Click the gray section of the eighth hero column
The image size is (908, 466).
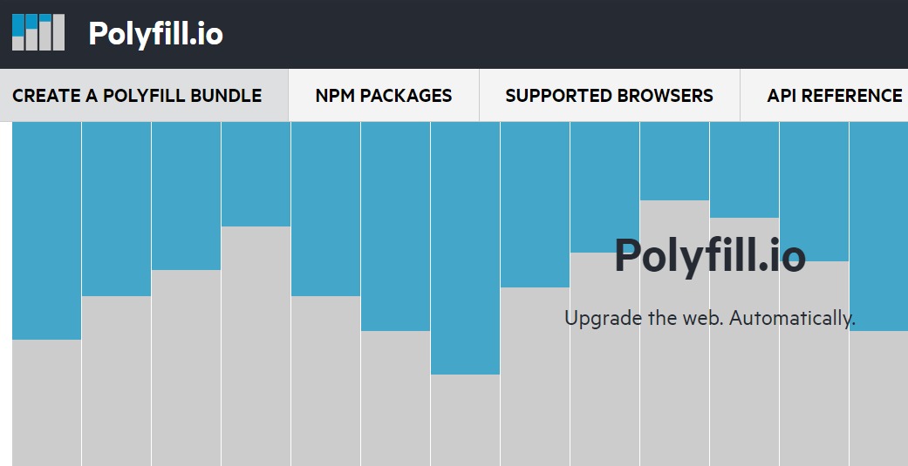pyautogui.click(x=535, y=376)
